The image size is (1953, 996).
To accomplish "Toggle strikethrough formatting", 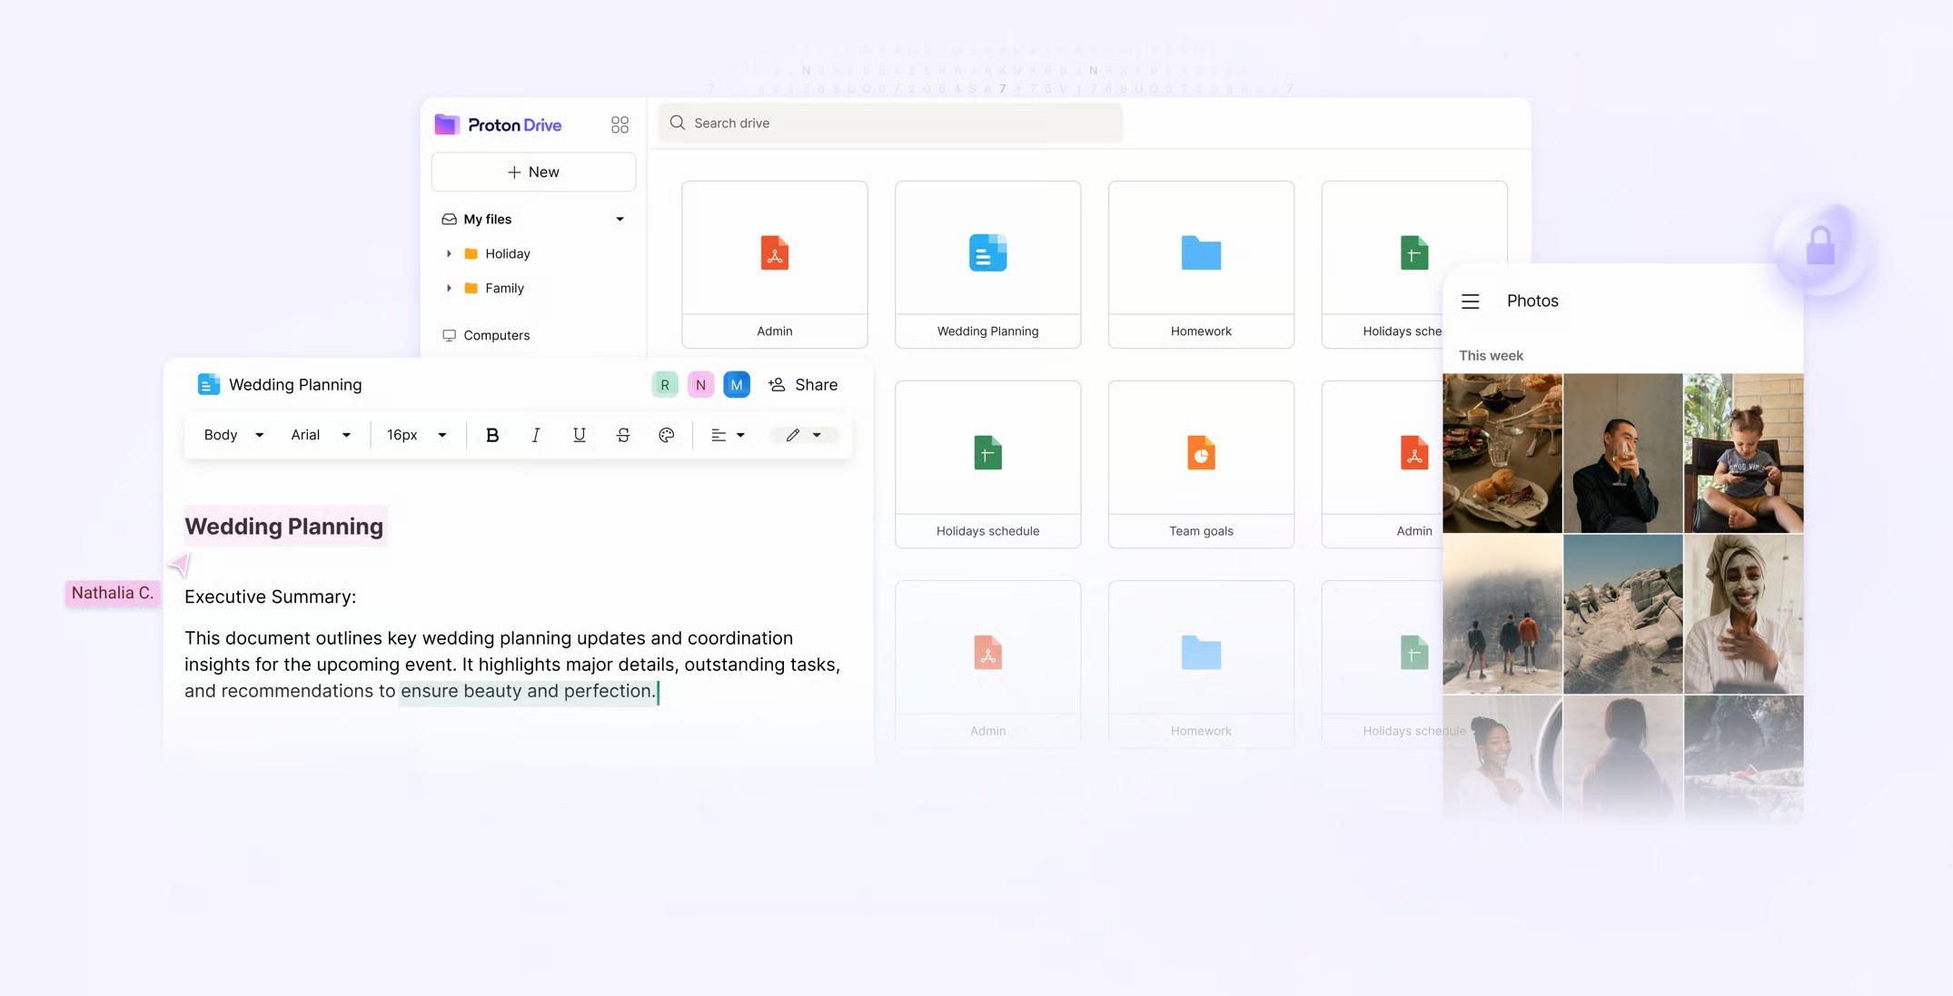I will click(x=623, y=435).
